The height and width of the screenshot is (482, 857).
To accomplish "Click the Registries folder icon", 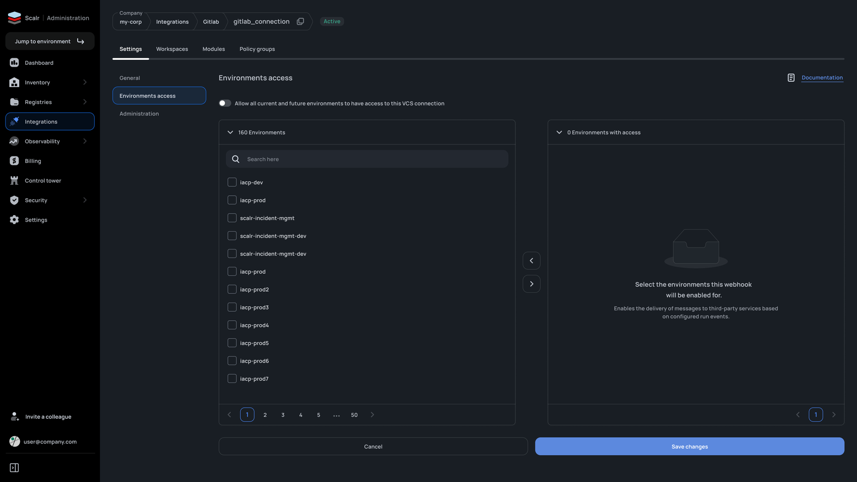I will pos(14,102).
